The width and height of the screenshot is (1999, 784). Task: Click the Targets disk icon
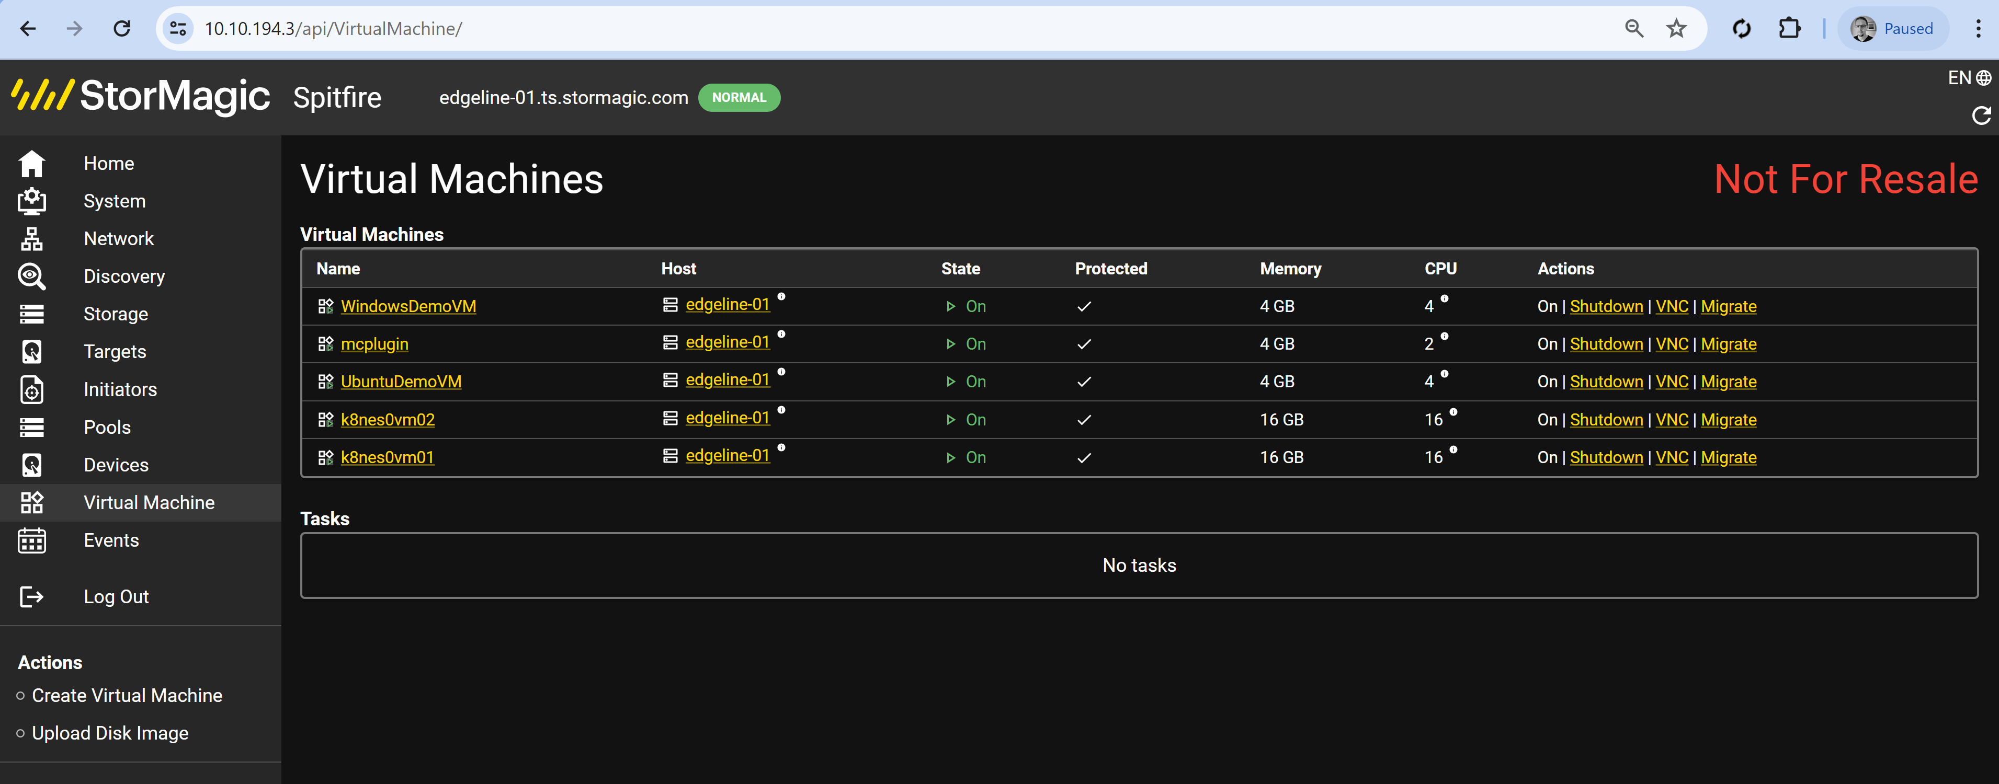pyautogui.click(x=32, y=351)
